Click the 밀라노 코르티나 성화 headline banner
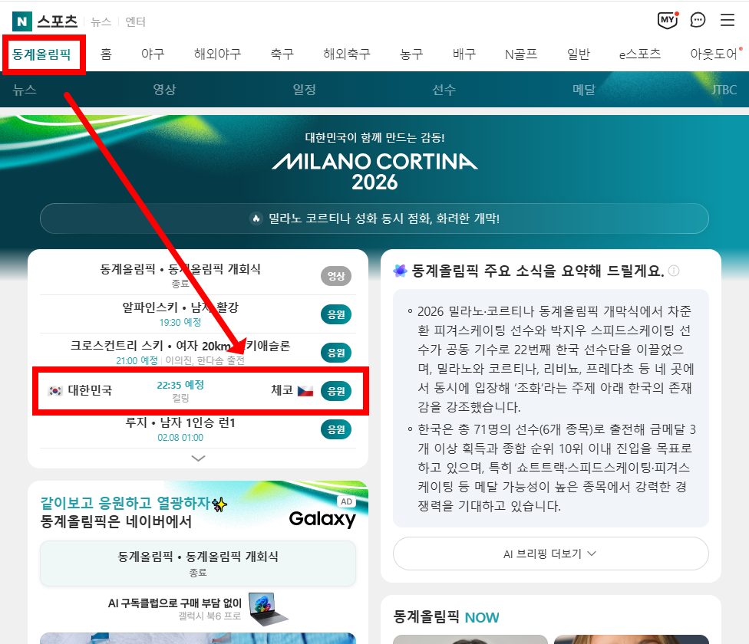Image resolution: width=749 pixels, height=644 pixels. point(374,219)
